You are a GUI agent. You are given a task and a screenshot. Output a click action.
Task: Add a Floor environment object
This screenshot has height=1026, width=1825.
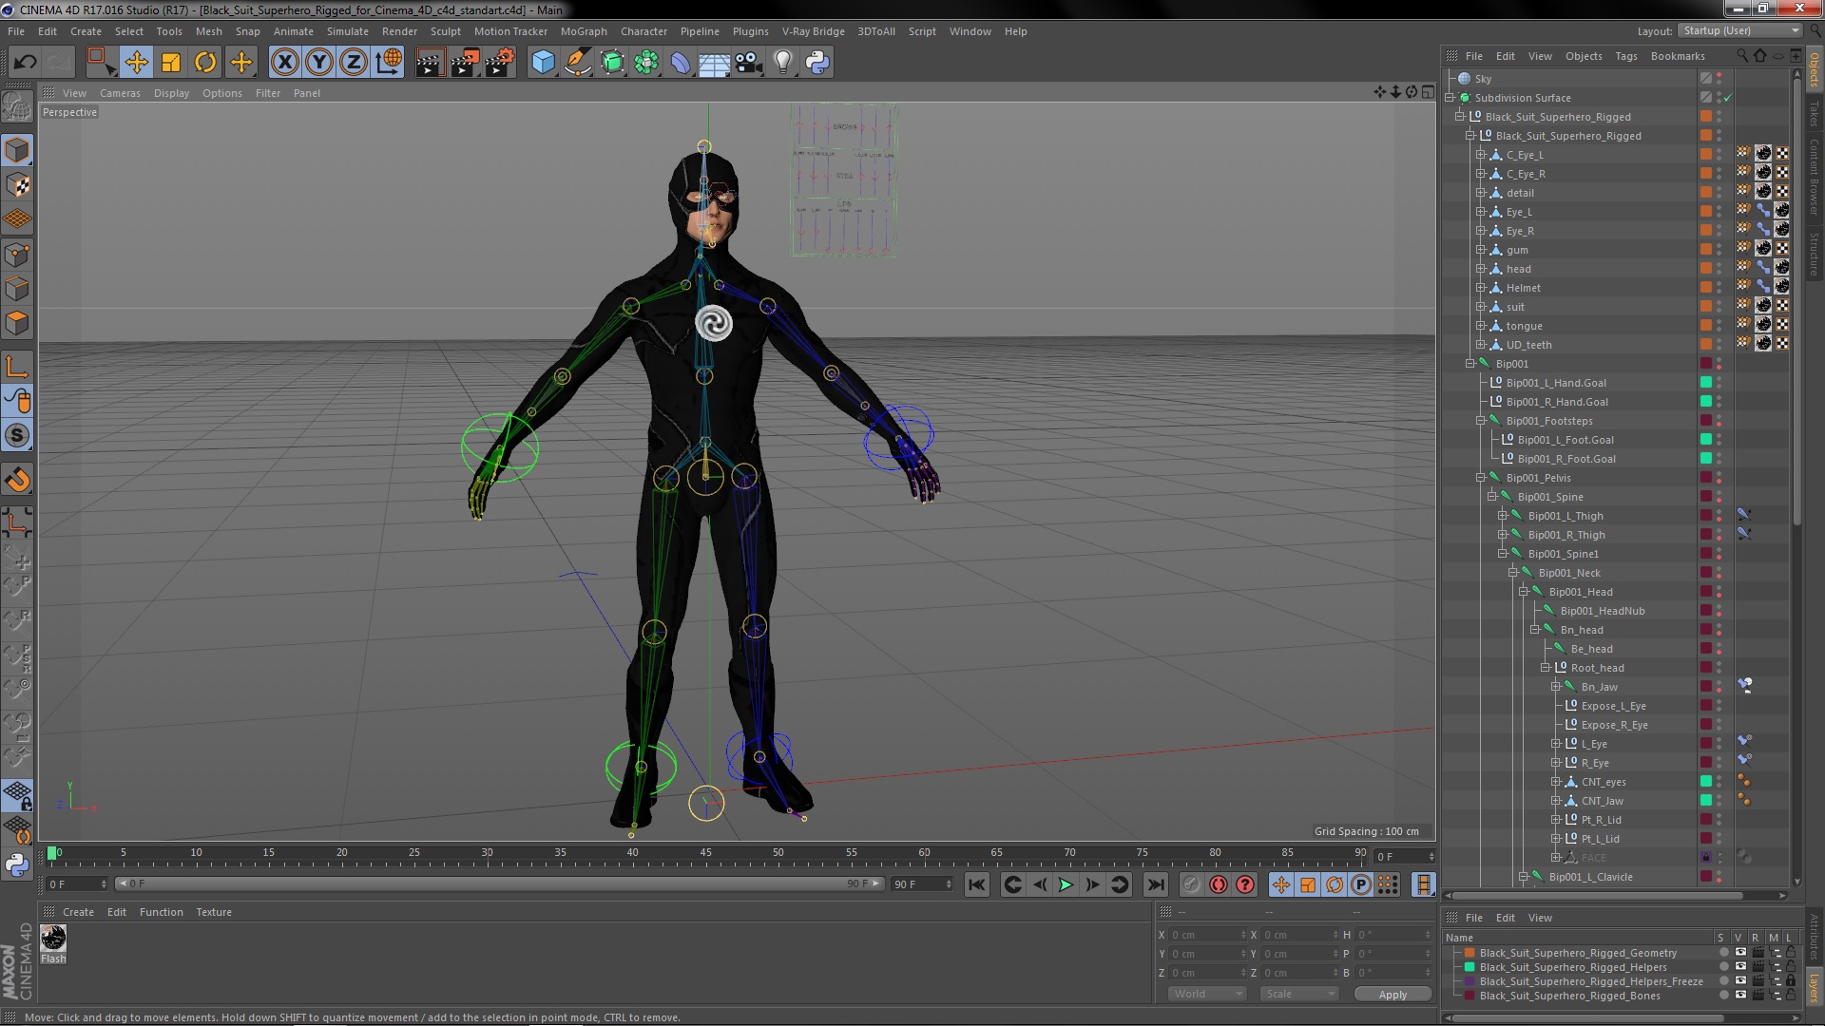point(714,63)
